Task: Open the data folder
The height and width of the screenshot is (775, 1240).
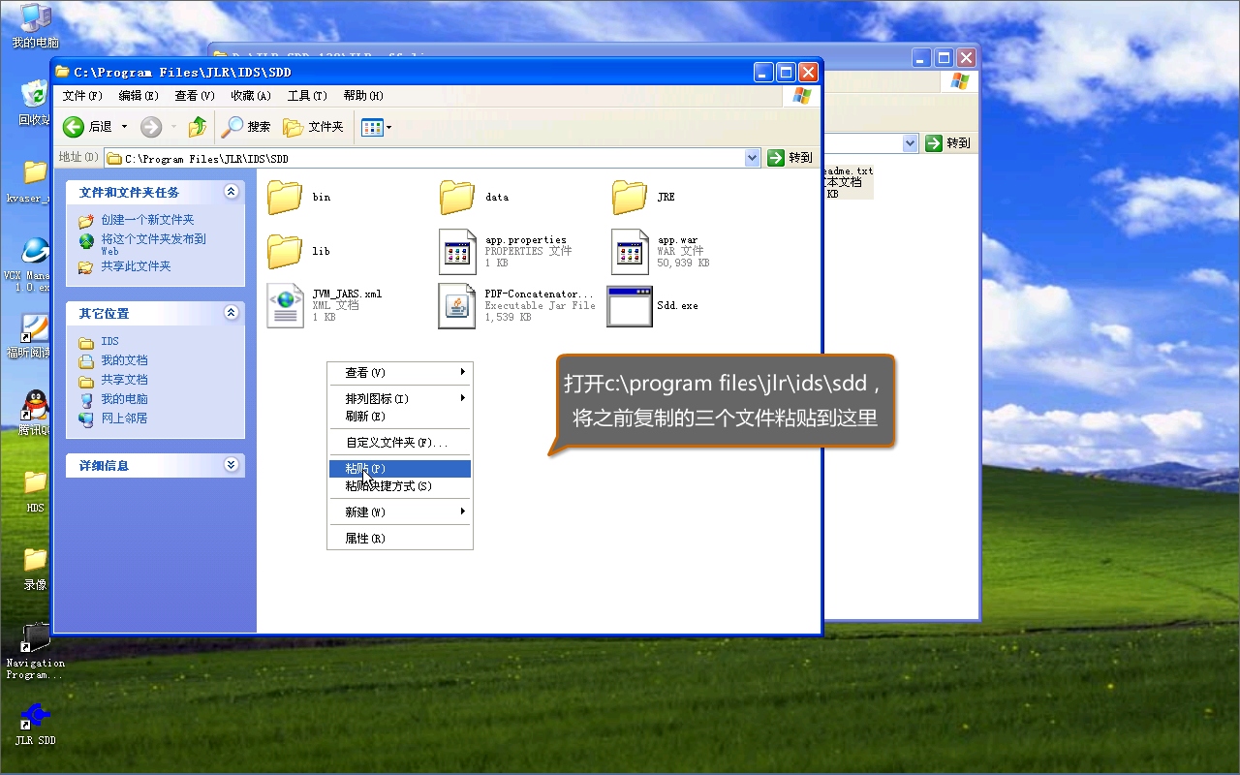Action: point(457,197)
